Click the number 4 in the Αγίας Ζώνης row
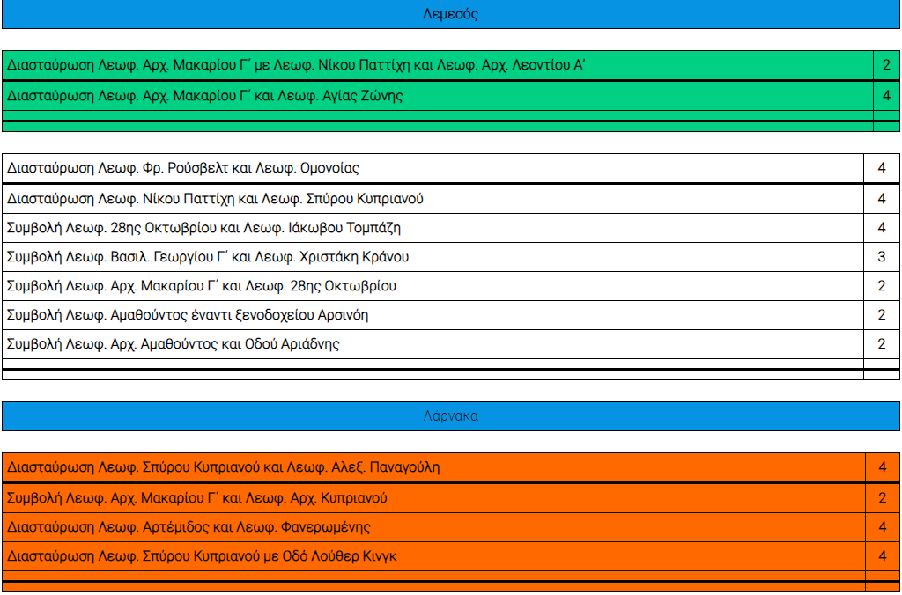902x595 pixels. 886,96
